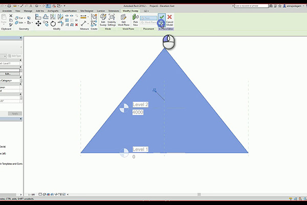Open Edit Sweep tool
The height and width of the screenshot is (205, 307).
pyautogui.click(x=103, y=20)
